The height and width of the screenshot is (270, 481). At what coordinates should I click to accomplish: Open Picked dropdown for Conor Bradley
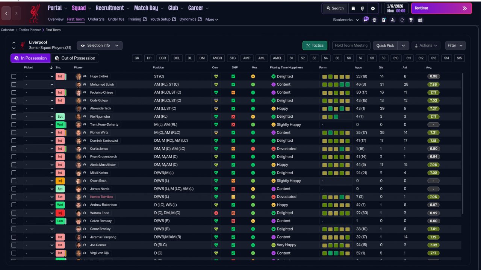pyautogui.click(x=39, y=229)
